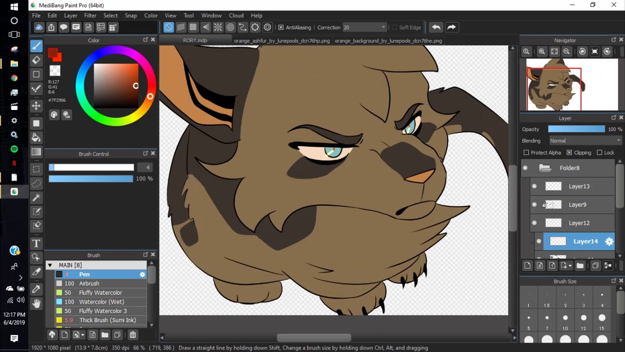
Task: Hide Layer9 visibility dot
Action: (x=534, y=205)
